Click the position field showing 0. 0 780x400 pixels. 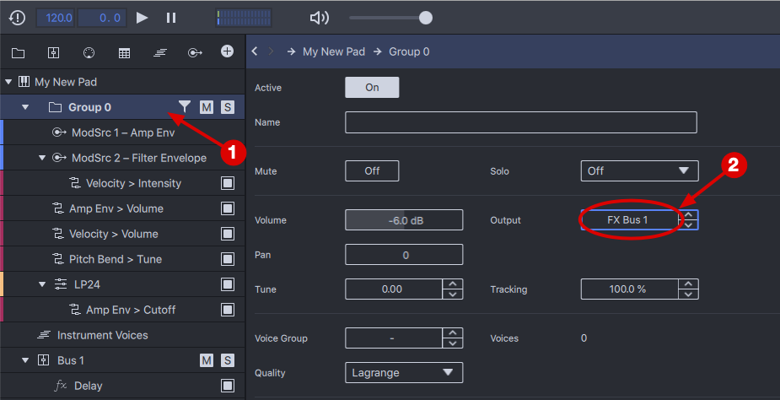[101, 18]
